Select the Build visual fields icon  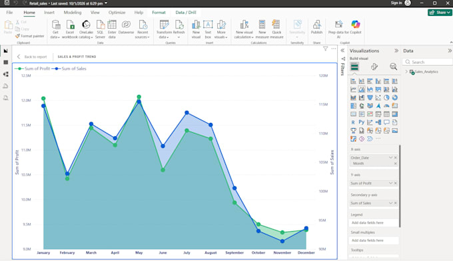click(x=354, y=67)
